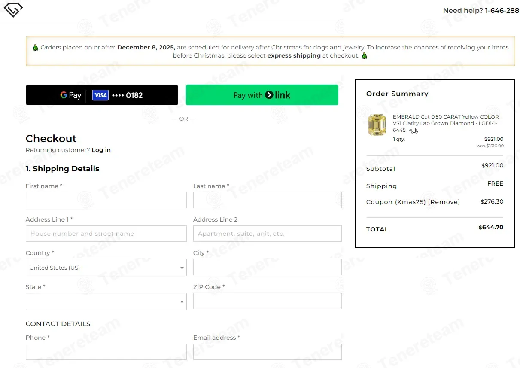Pay with Google Pay Visa button

pos(102,95)
